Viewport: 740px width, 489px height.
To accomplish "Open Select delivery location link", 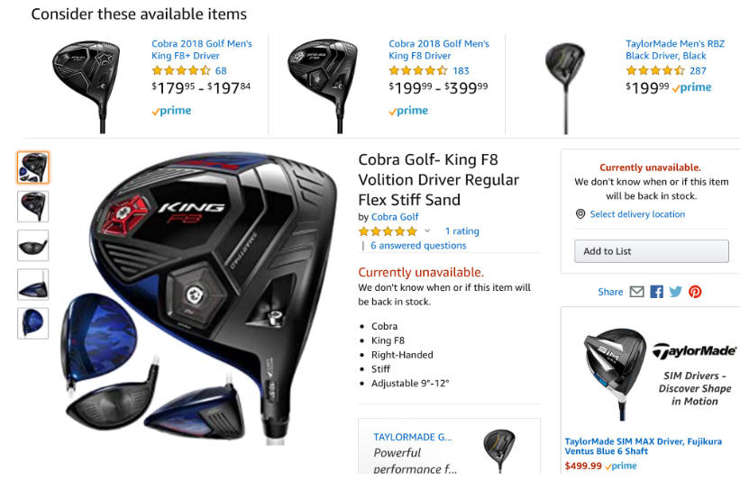I will (x=637, y=214).
